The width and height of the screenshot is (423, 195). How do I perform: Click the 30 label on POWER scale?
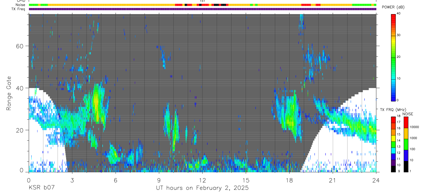click(x=399, y=35)
